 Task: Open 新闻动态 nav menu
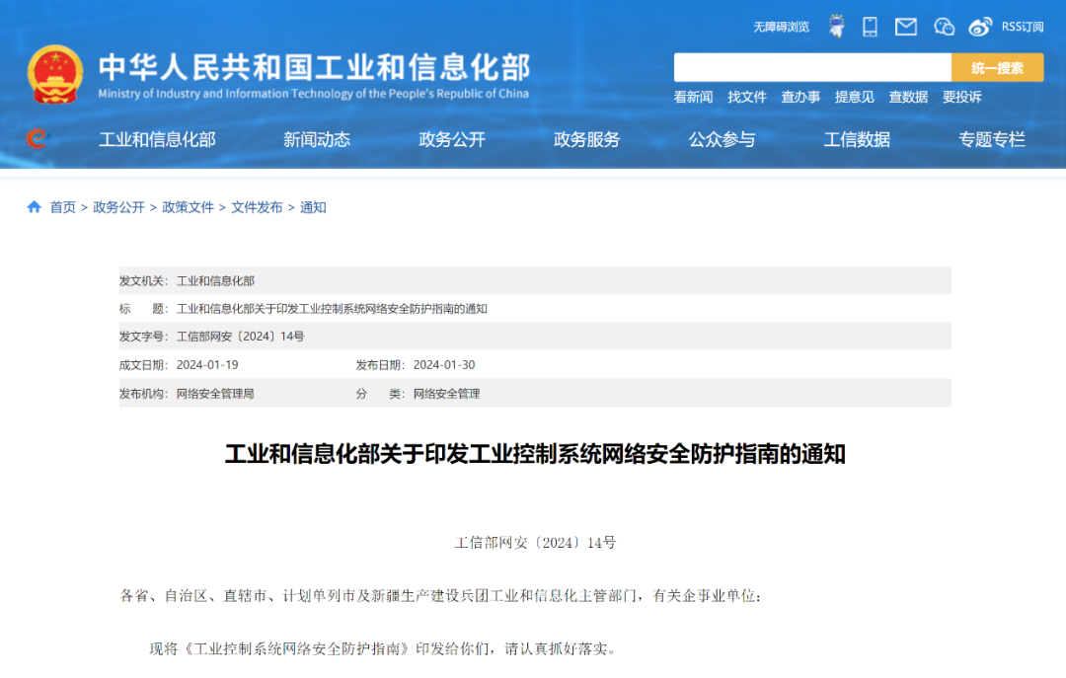tap(317, 139)
